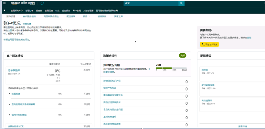This screenshot has width=265, height=129.
Task: Switch to the 买家之声 tab
Action: pos(119,16)
